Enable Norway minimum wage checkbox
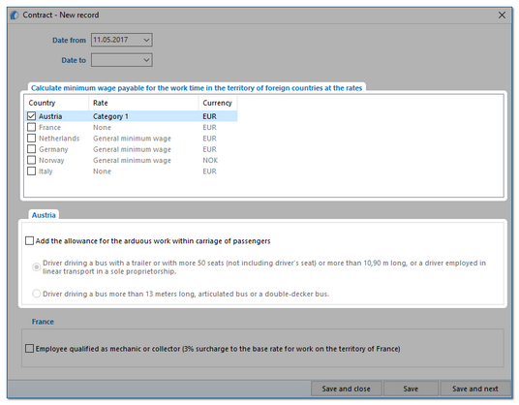The width and height of the screenshot is (519, 405). point(31,160)
